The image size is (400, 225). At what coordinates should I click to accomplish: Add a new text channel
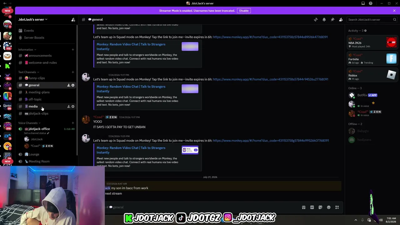click(73, 72)
